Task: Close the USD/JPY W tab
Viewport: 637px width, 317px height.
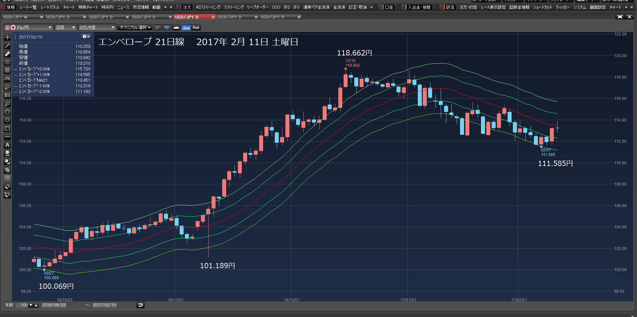Action: (x=41, y=17)
